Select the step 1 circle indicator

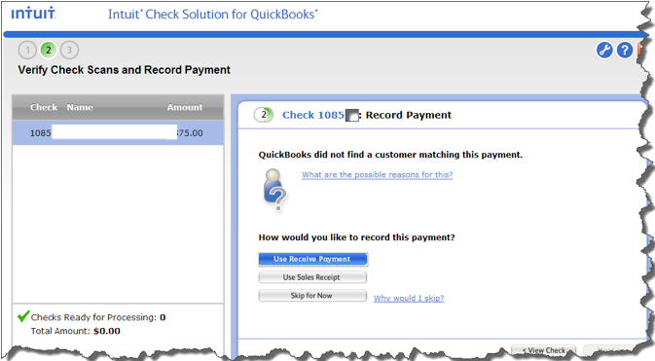pyautogui.click(x=27, y=51)
